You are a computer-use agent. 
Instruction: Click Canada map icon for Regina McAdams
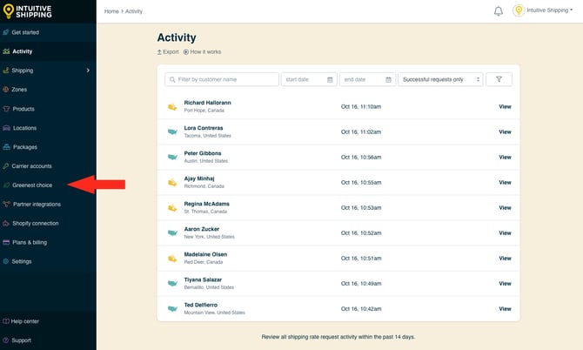tap(172, 208)
